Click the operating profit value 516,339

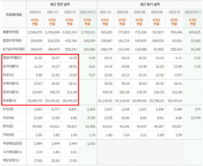(54, 41)
